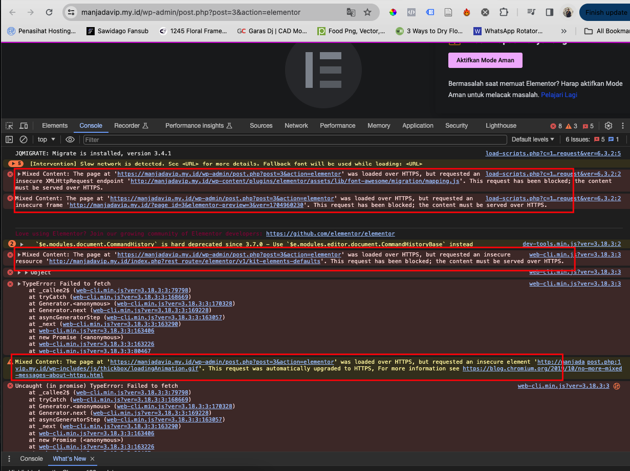Open the Pelajari Lagi link

coord(559,95)
